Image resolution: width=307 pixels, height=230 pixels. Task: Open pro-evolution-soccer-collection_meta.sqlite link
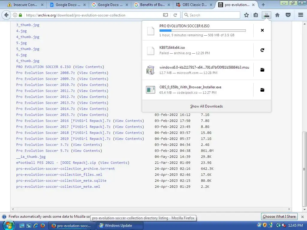click(61, 181)
